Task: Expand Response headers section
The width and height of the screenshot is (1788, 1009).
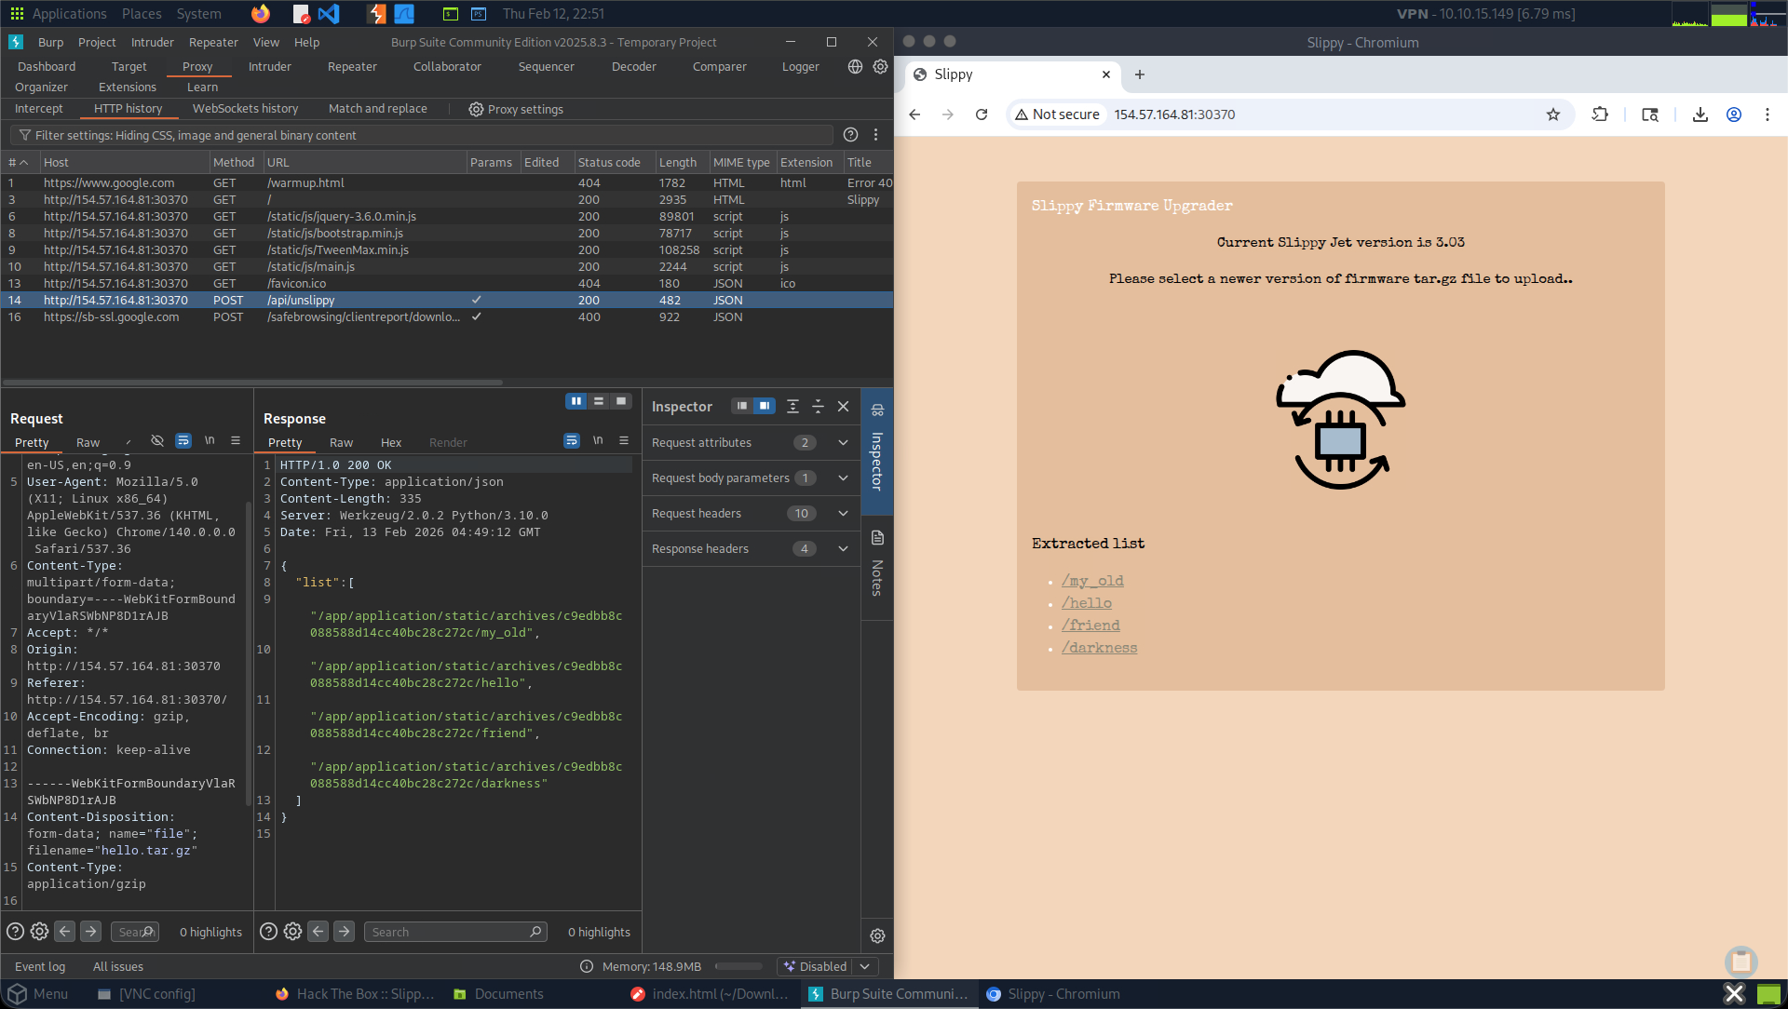Action: (843, 549)
